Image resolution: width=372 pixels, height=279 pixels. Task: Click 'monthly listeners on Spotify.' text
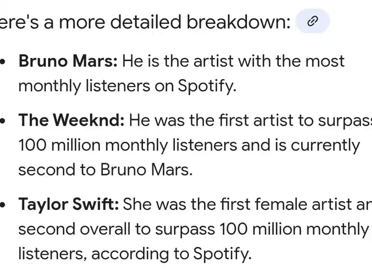tap(127, 86)
